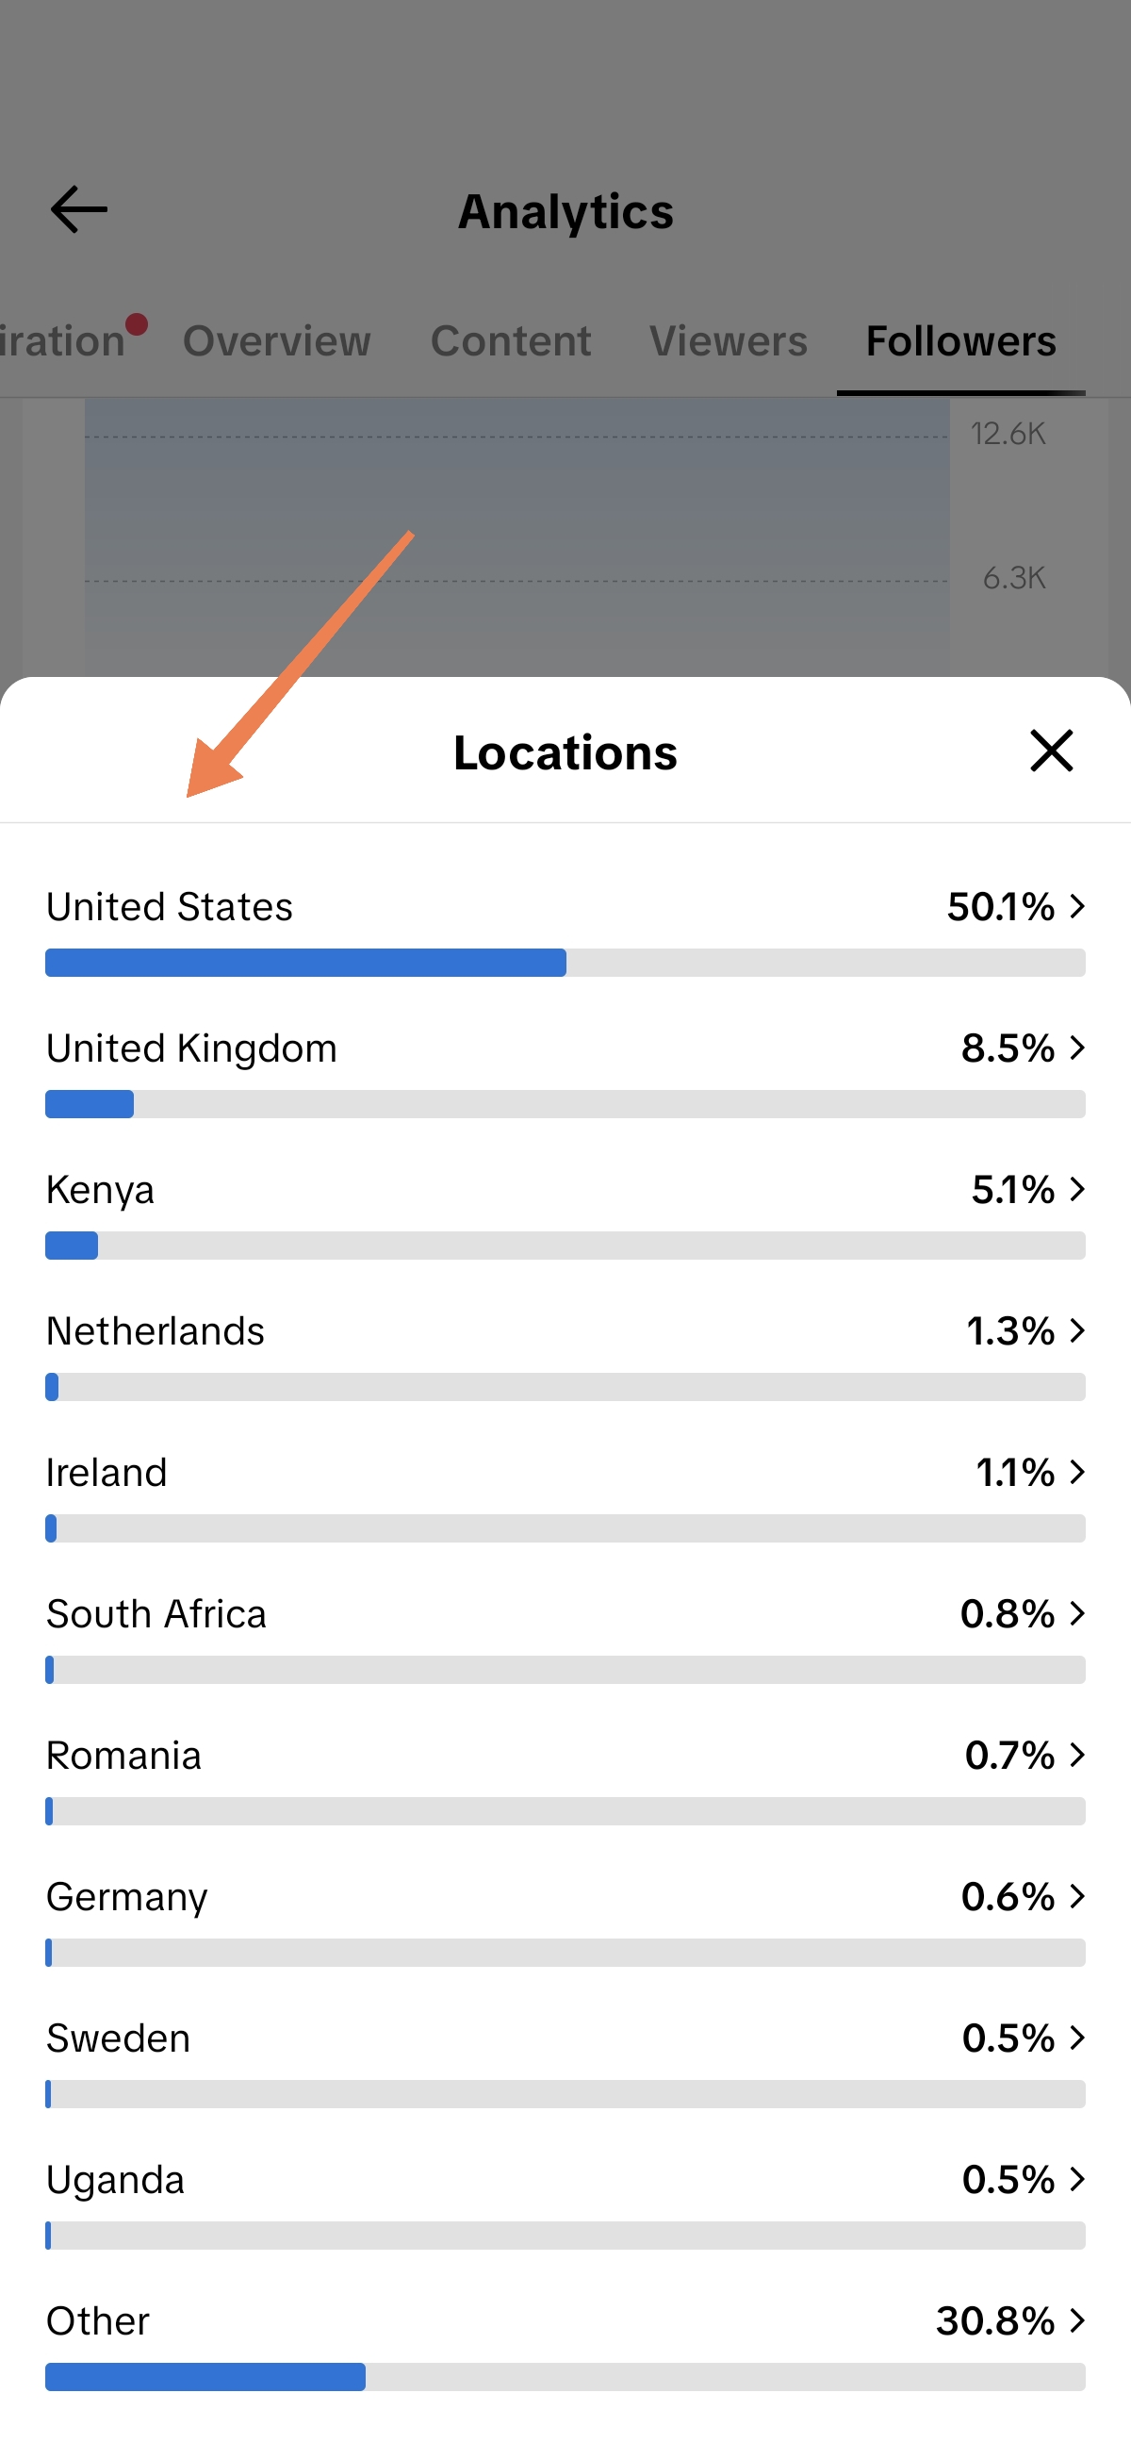The height and width of the screenshot is (2459, 1131).
Task: Expand Romania chevron arrow
Action: click(x=1076, y=1755)
